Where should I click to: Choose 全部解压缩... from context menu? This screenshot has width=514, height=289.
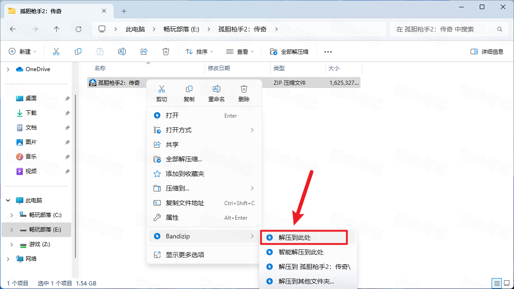tap(204, 159)
